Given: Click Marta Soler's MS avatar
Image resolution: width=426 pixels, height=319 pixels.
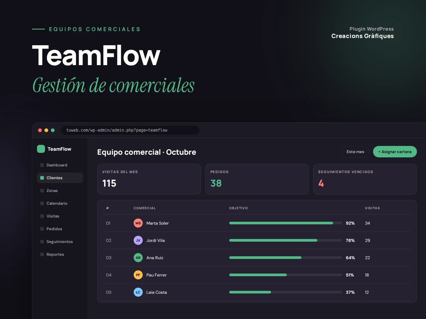Looking at the screenshot, I should click(138, 223).
